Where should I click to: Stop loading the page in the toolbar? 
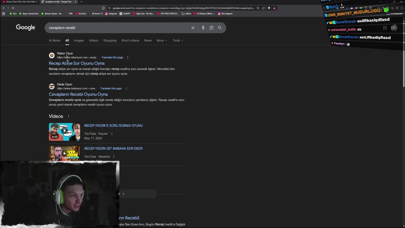pyautogui.click(x=13, y=8)
